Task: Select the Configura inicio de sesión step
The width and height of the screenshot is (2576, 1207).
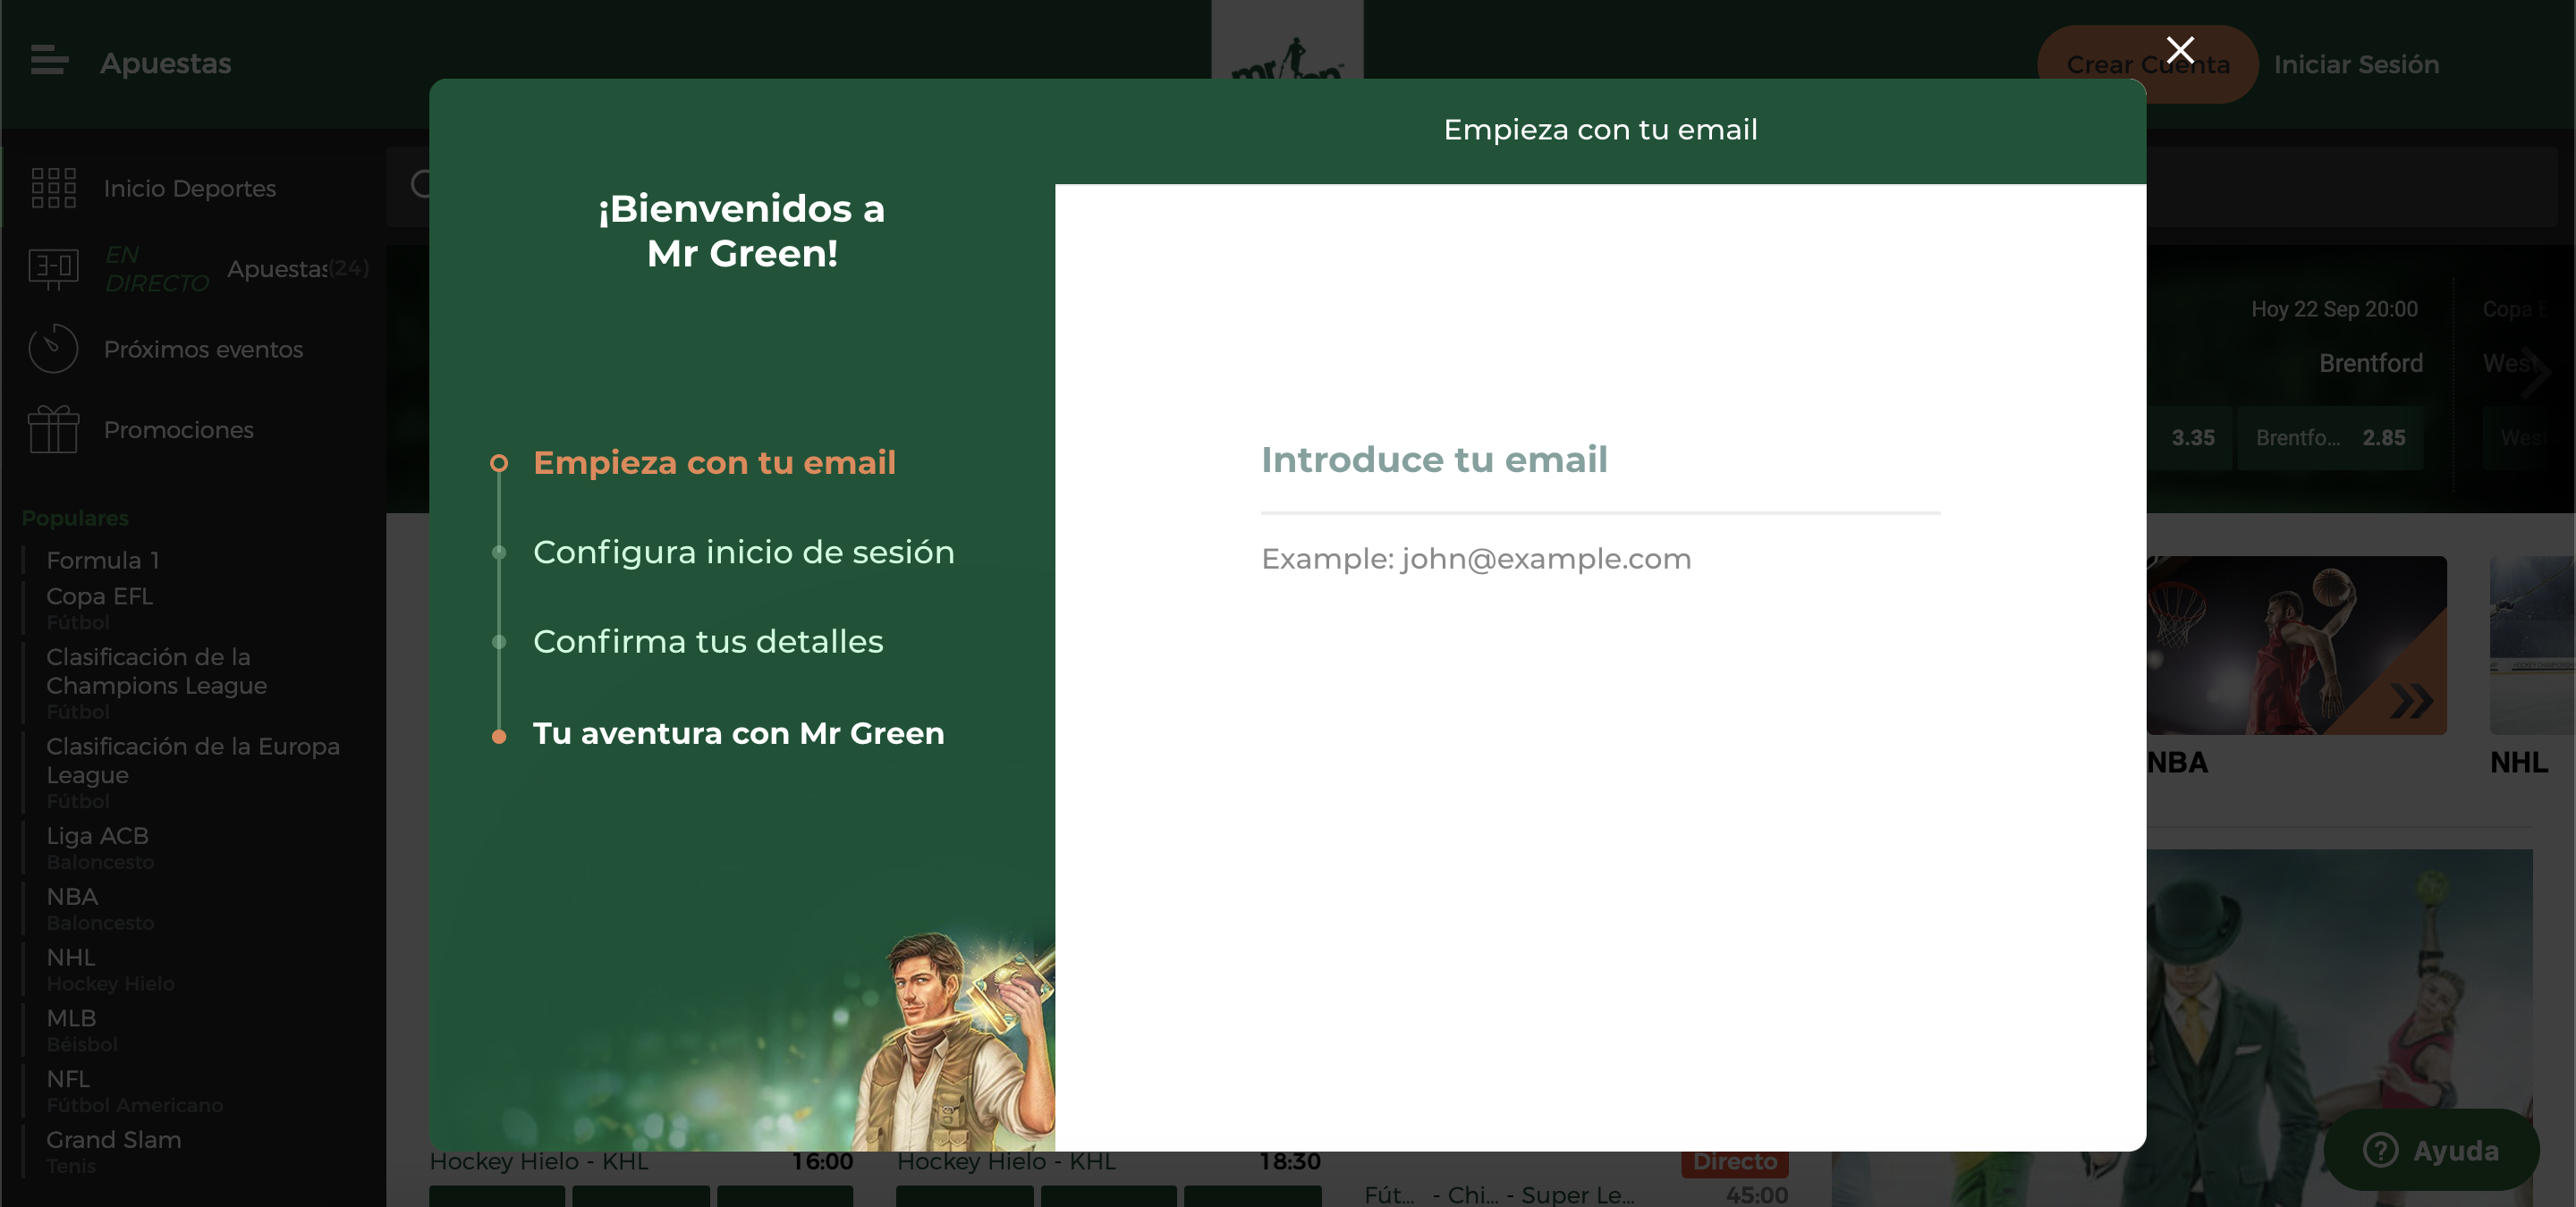Action: pyautogui.click(x=743, y=552)
